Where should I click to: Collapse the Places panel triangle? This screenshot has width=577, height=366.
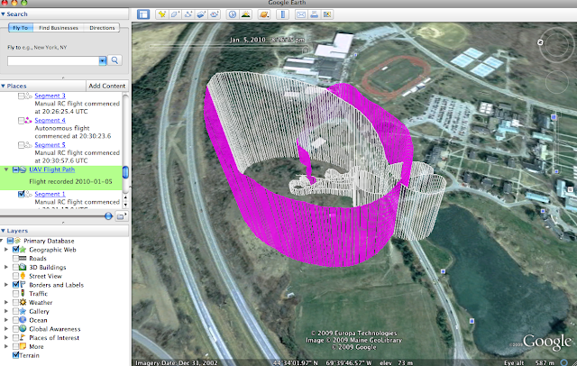pos(3,86)
